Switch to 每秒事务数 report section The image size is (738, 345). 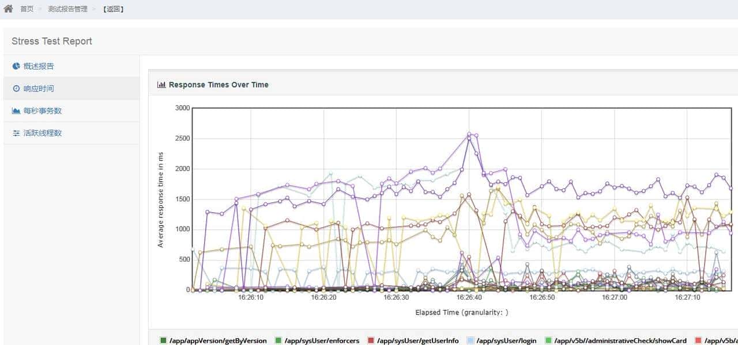pyautogui.click(x=42, y=110)
